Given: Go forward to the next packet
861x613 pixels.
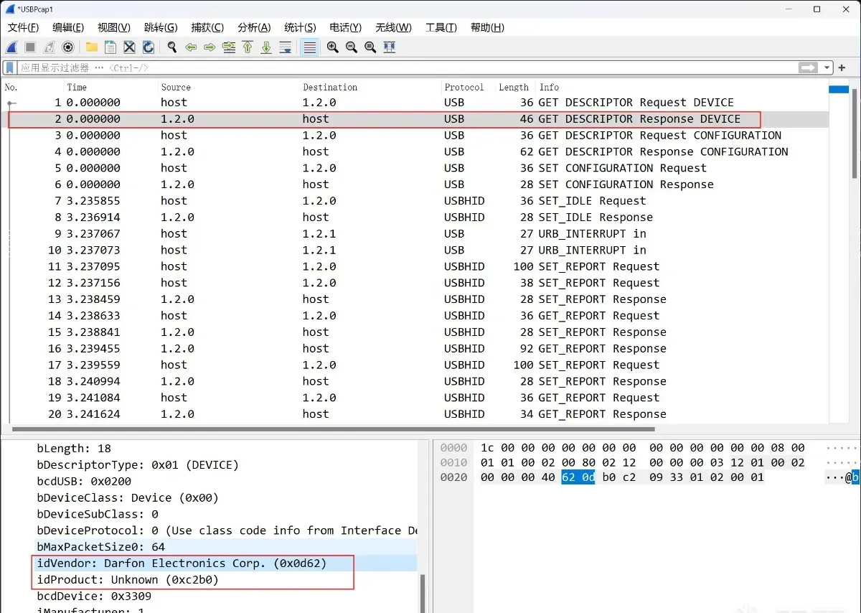Looking at the screenshot, I should pyautogui.click(x=210, y=47).
